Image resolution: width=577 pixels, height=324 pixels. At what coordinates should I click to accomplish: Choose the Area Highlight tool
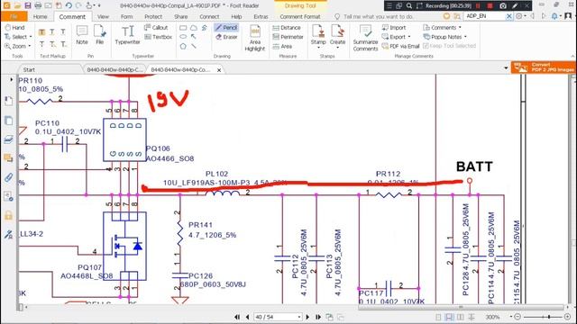coord(254,38)
